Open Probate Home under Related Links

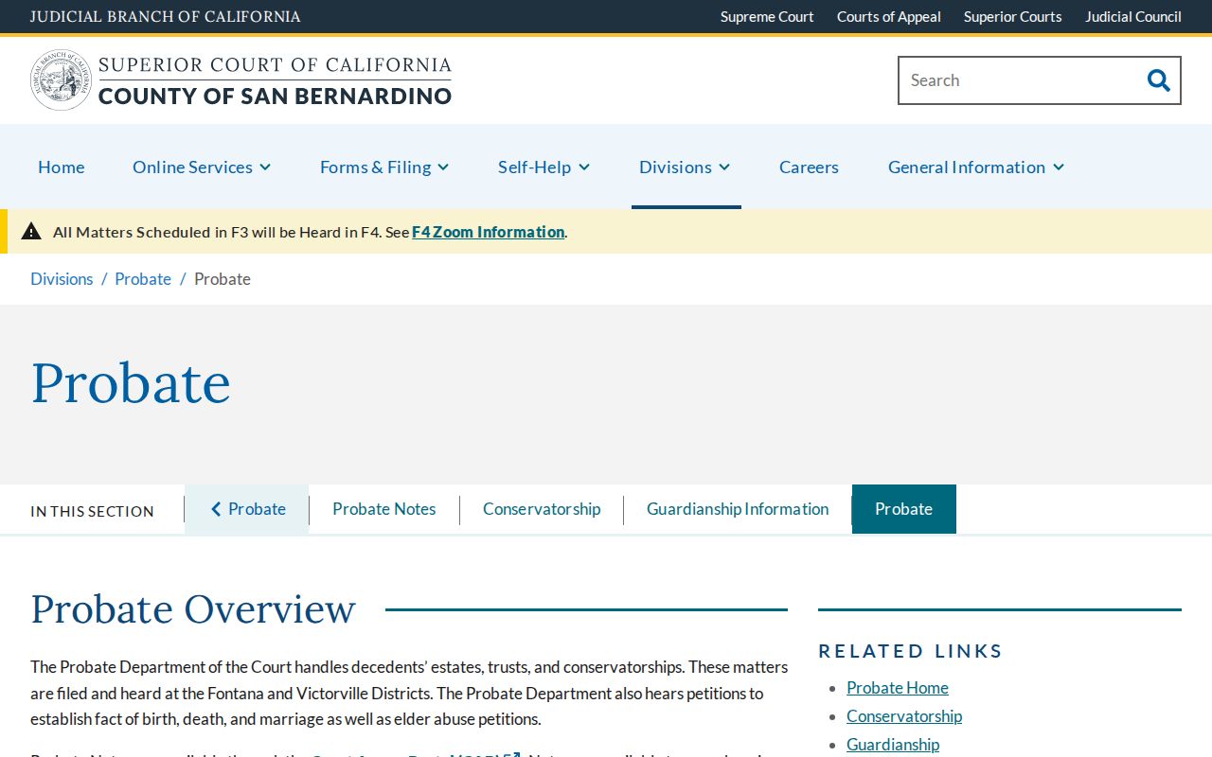click(x=898, y=688)
